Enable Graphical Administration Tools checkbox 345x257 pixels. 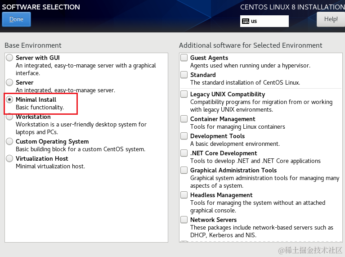pos(184,171)
